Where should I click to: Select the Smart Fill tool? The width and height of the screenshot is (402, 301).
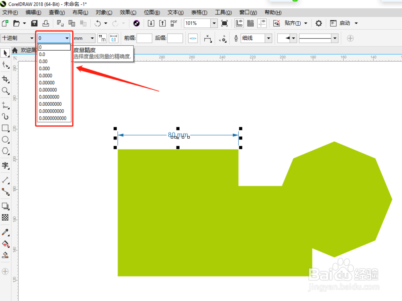pyautogui.click(x=5, y=255)
